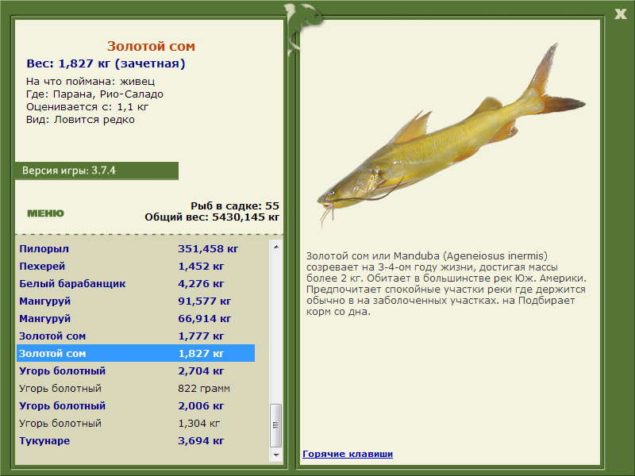Select the Тукунаре 3,694 кг row

coord(136,440)
